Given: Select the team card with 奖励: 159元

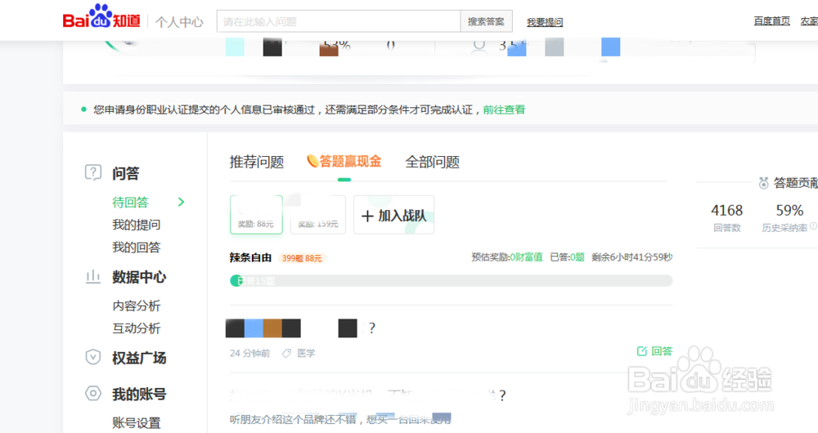Looking at the screenshot, I should [317, 215].
